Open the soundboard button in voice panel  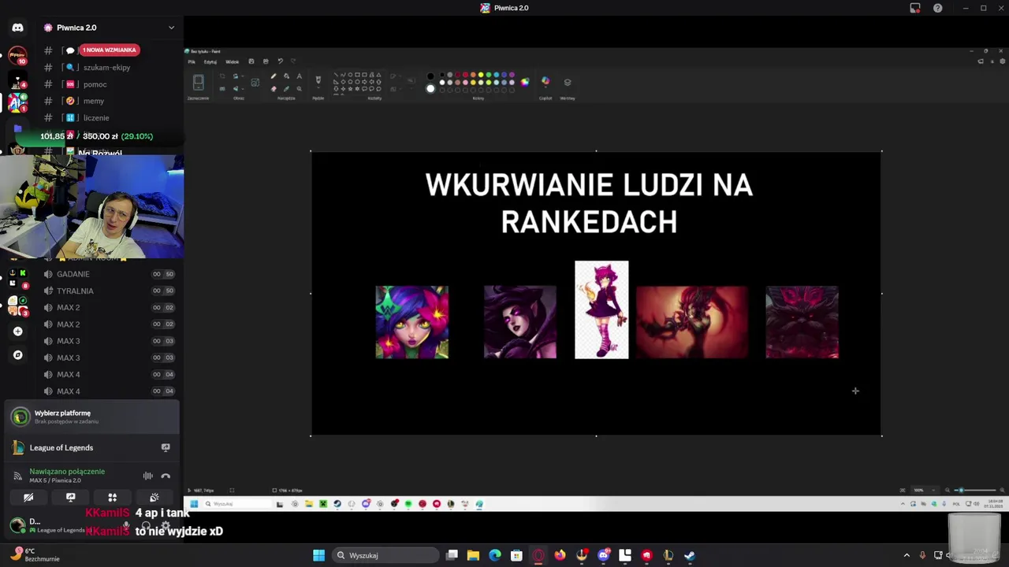point(154,498)
